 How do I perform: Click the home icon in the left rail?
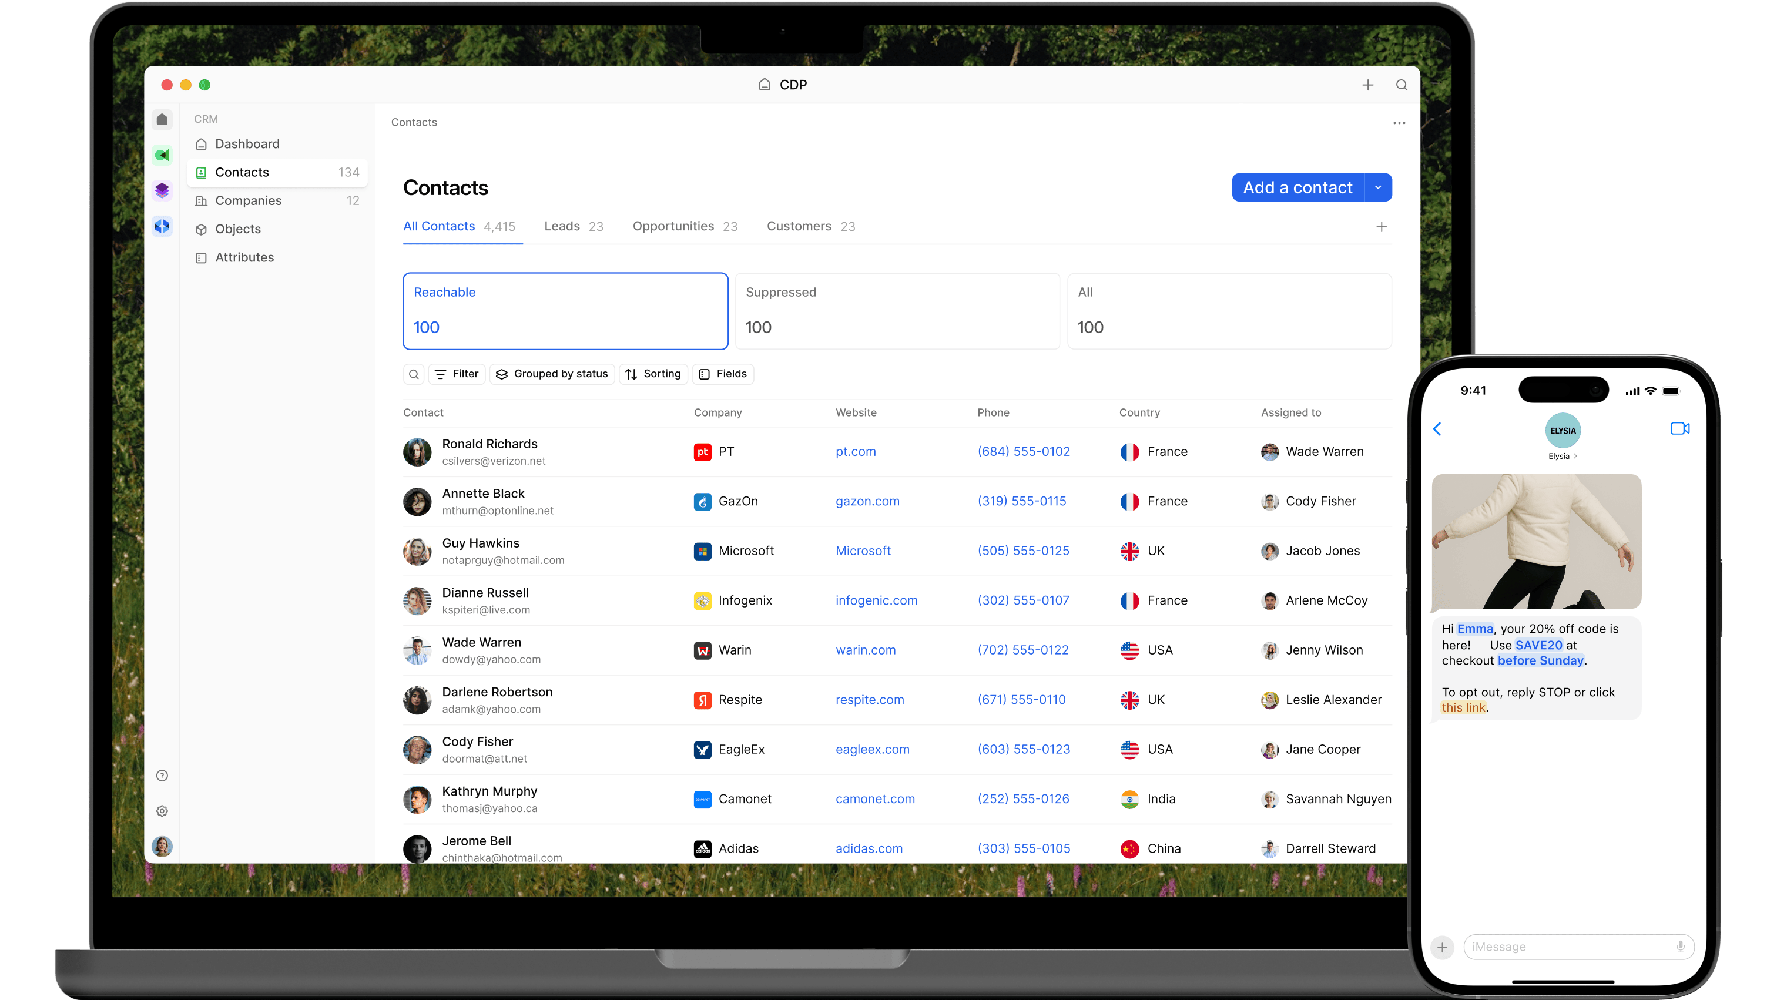(x=162, y=119)
